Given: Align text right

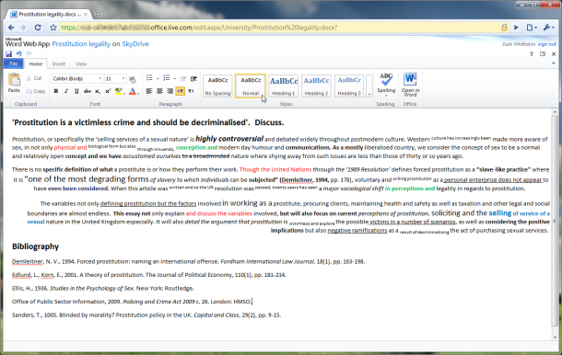Looking at the screenshot, I should (170, 91).
